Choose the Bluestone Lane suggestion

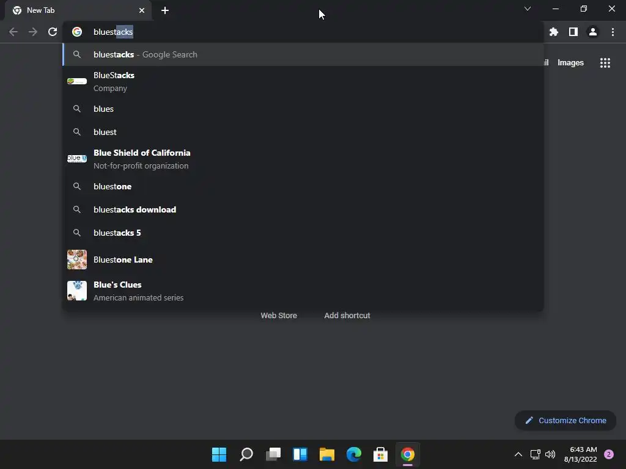click(x=303, y=260)
